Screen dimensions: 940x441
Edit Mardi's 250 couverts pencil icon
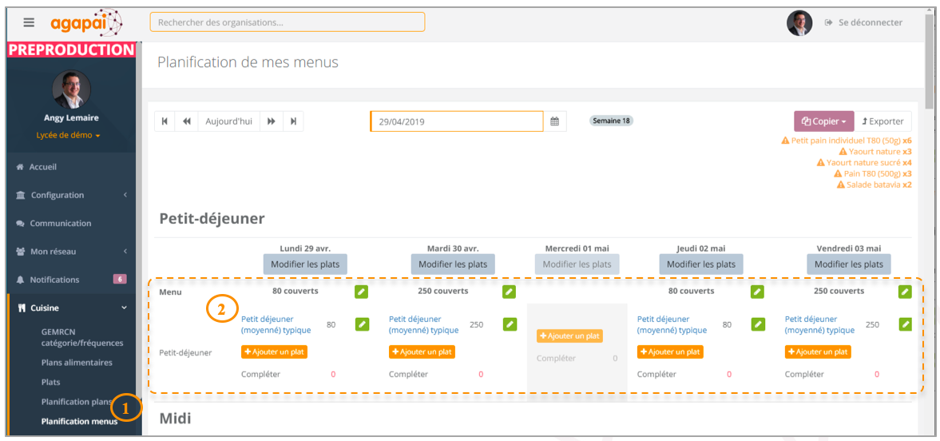[x=509, y=292]
